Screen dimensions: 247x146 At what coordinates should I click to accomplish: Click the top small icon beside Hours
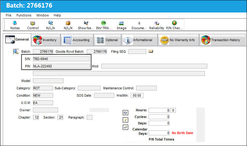tap(125, 113)
